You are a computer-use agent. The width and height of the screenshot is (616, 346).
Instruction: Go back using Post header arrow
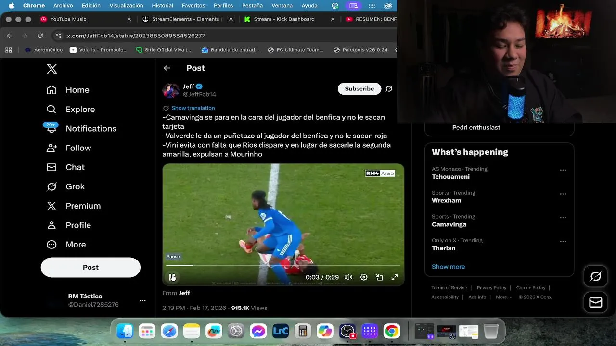167,68
